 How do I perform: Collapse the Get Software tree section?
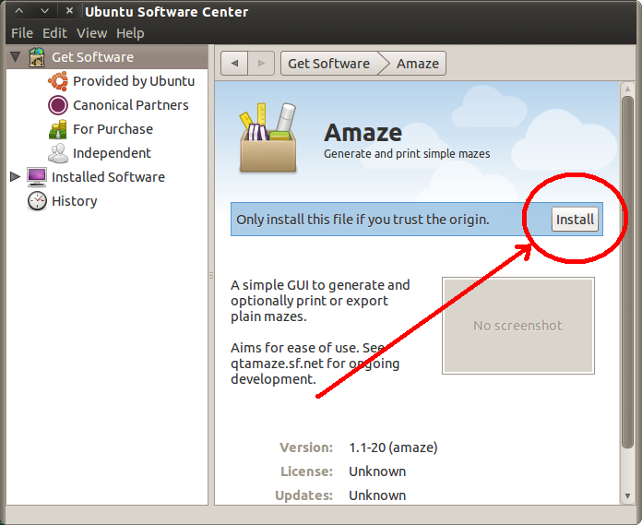coord(16,56)
